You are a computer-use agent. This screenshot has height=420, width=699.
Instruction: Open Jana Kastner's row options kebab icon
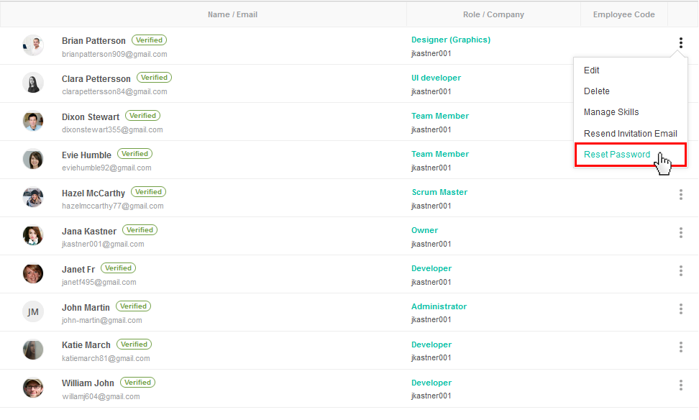coord(681,232)
